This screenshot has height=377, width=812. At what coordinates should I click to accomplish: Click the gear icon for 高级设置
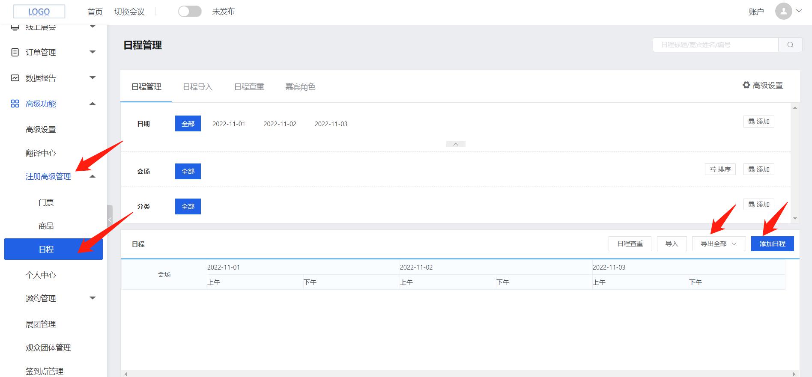click(x=746, y=85)
